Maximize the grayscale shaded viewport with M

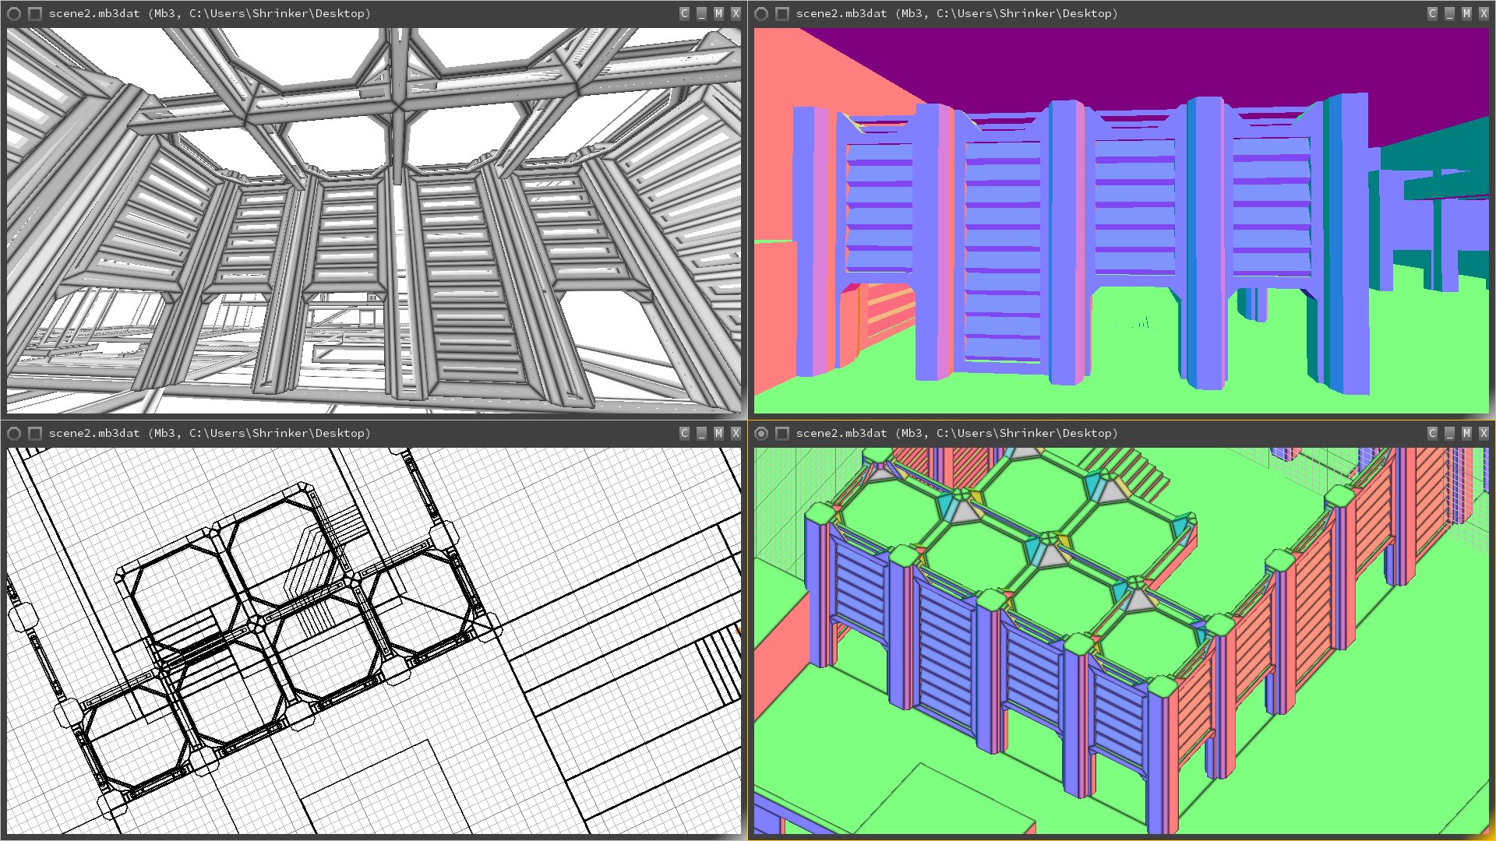[718, 13]
